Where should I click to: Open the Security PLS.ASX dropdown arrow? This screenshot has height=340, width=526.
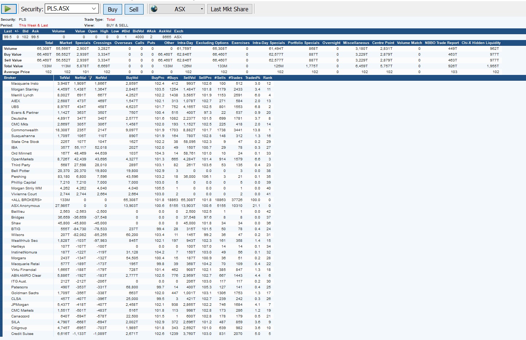(x=94, y=9)
